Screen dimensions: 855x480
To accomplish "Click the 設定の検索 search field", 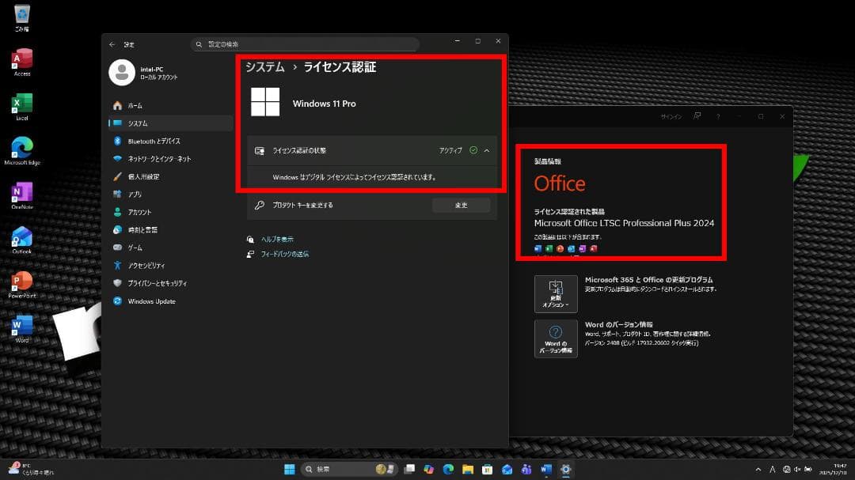I will [305, 43].
